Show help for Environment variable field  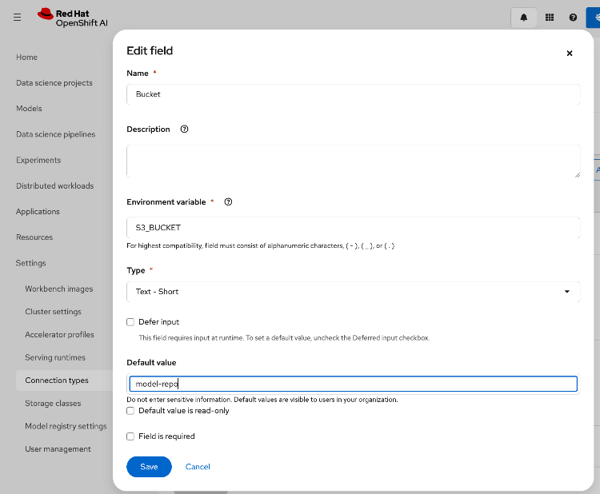(x=228, y=202)
